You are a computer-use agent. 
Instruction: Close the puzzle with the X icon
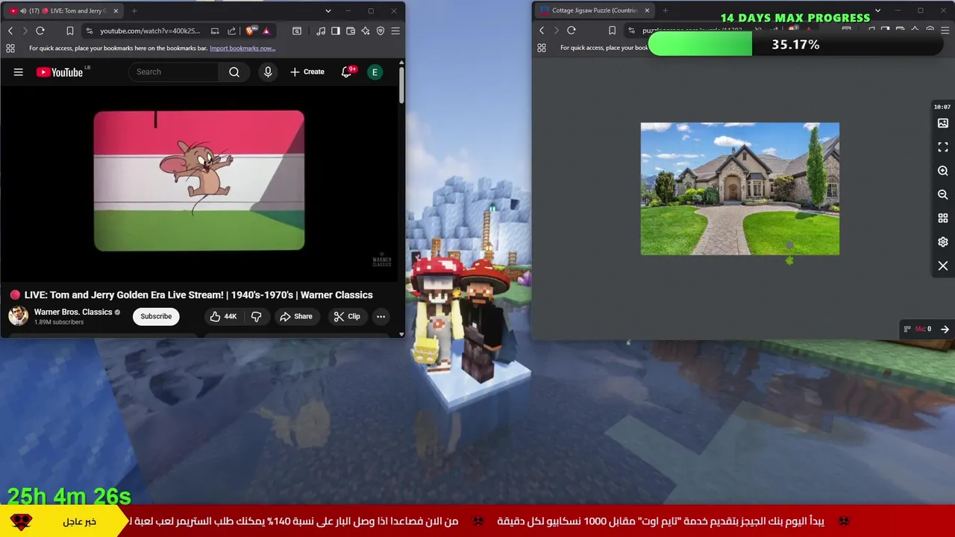[943, 266]
